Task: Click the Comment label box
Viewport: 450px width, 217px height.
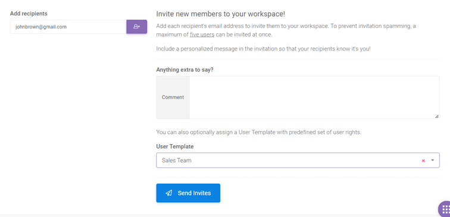Action: pyautogui.click(x=173, y=97)
